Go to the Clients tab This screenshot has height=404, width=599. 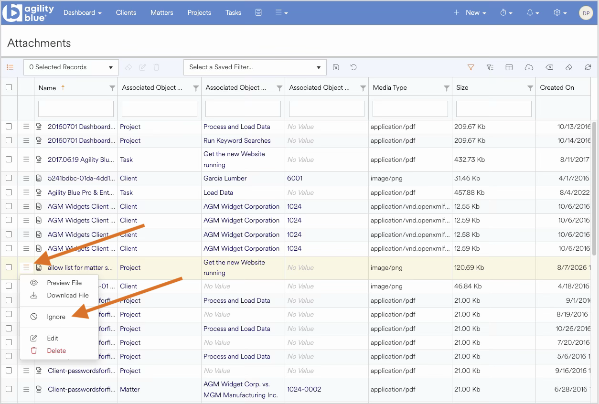[126, 13]
